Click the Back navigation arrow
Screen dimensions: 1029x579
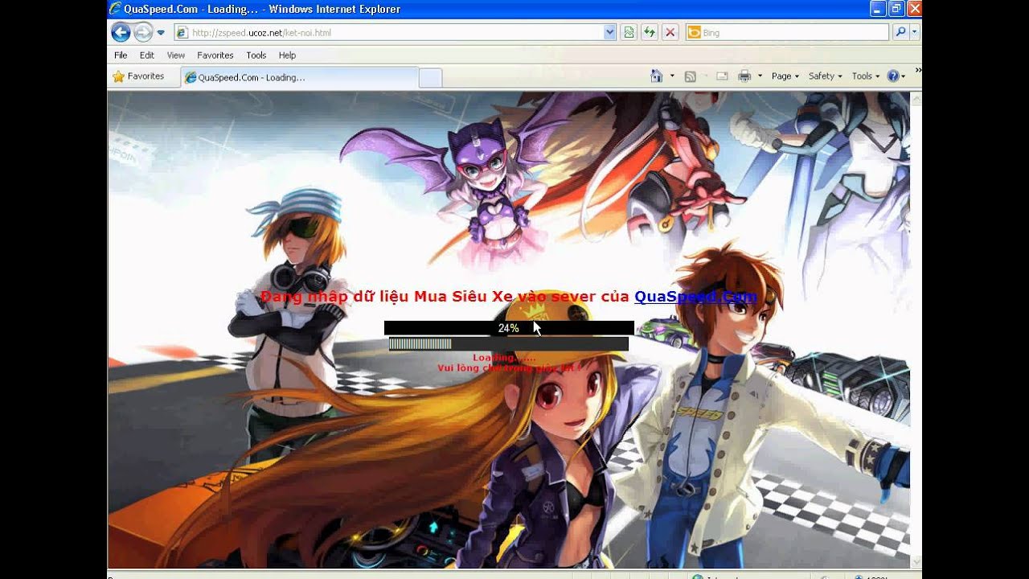tap(121, 33)
